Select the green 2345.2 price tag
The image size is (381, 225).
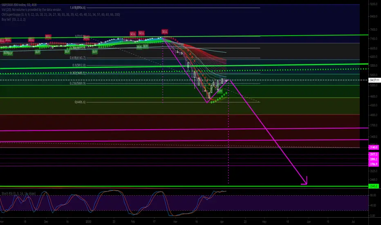(374, 186)
